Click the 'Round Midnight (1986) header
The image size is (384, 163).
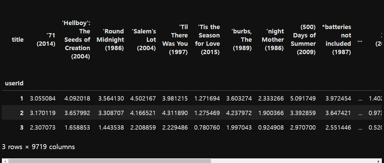tap(110, 40)
